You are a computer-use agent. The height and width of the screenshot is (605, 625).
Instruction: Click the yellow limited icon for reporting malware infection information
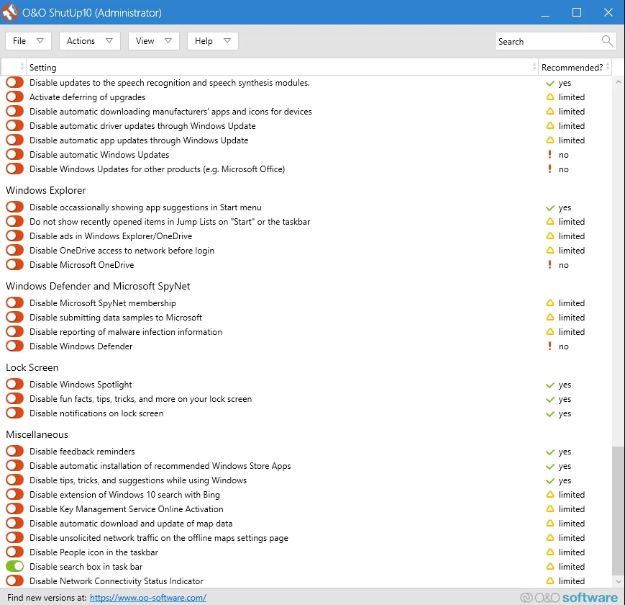550,331
